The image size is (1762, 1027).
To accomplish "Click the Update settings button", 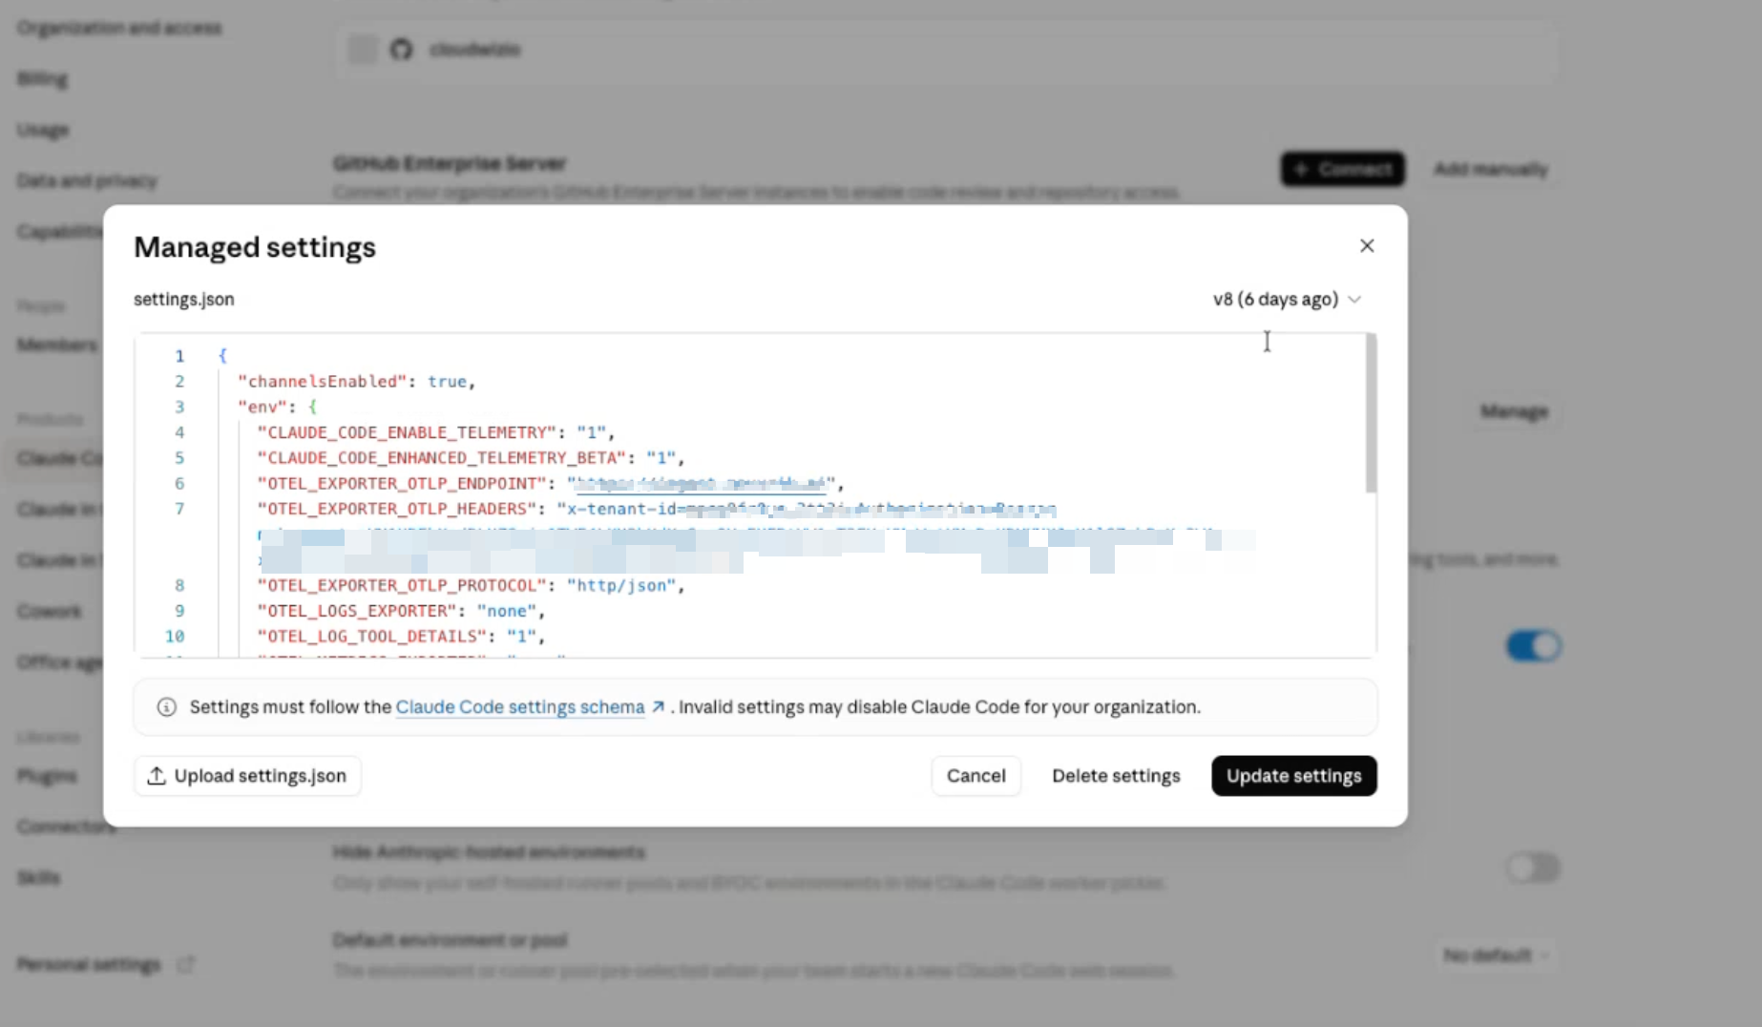I will [x=1293, y=776].
